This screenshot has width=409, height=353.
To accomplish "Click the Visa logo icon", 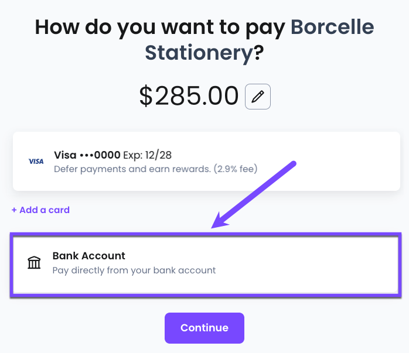I will coord(36,162).
